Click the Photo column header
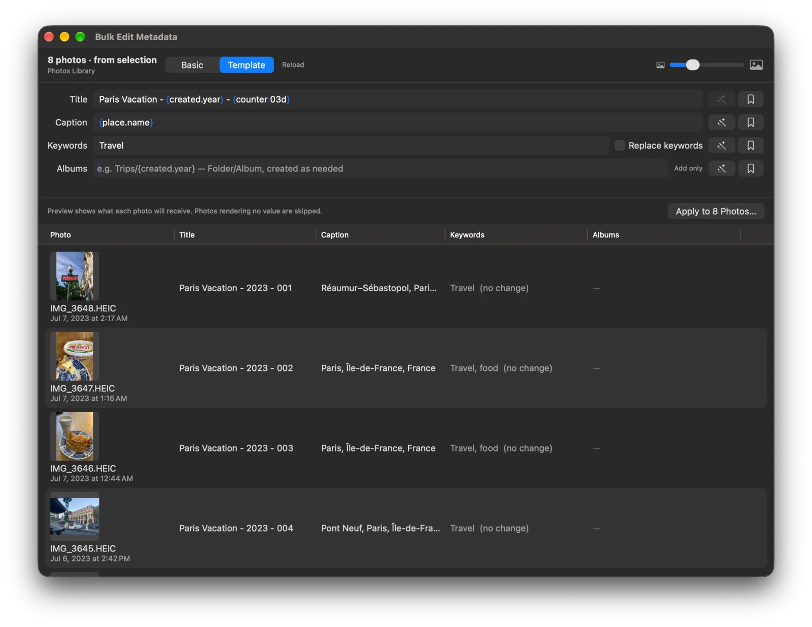 click(x=60, y=235)
